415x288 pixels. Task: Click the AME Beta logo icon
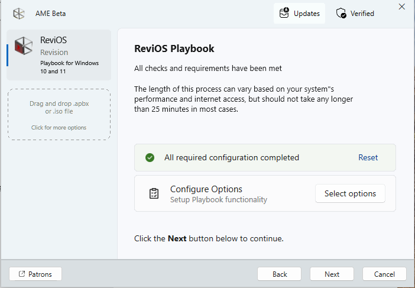coord(19,14)
